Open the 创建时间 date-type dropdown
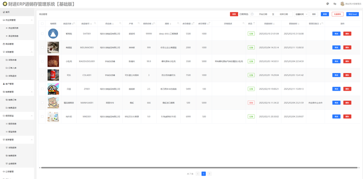 (x=301, y=14)
